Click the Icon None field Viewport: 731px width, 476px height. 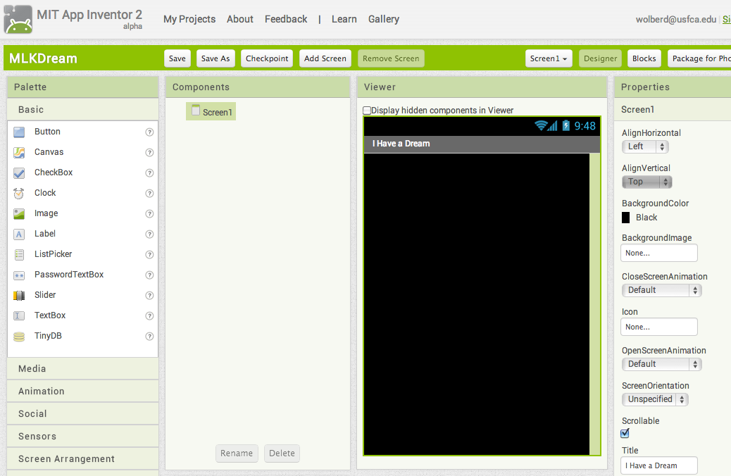click(x=658, y=327)
